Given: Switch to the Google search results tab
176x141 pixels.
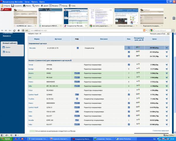Looking at the screenshot, I should tap(101, 18).
